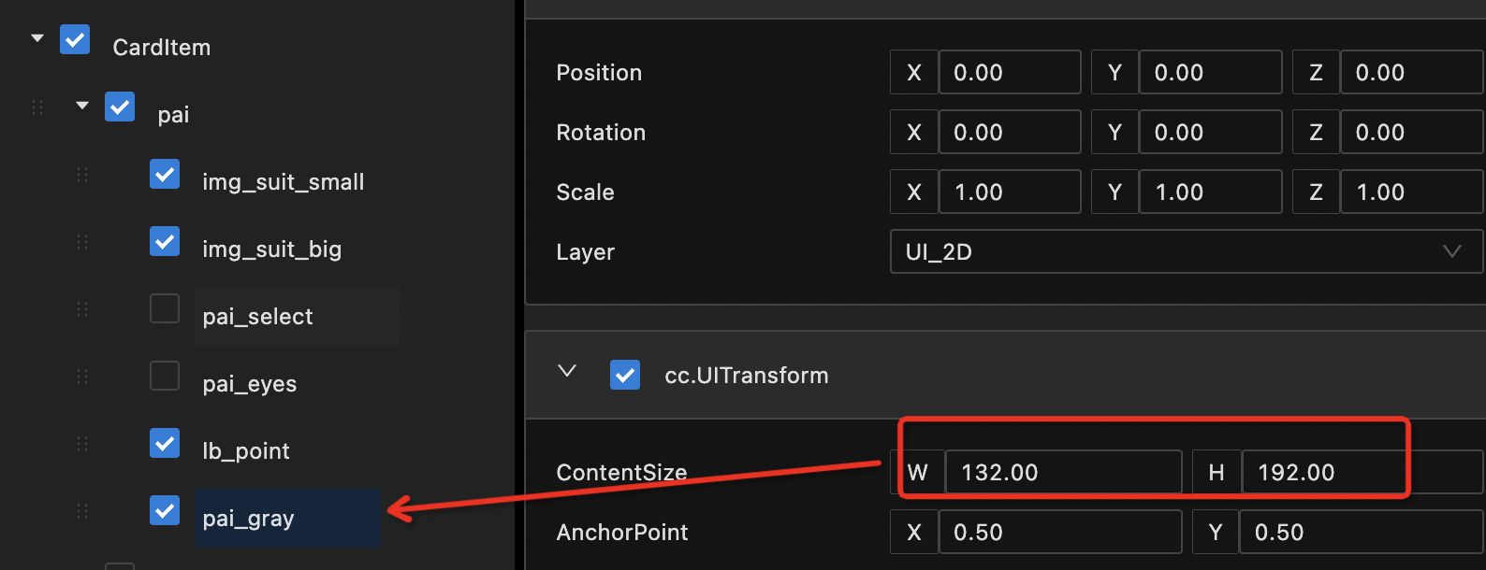Collapse the pai node arrow
The height and width of the screenshot is (570, 1486).
coord(82,107)
